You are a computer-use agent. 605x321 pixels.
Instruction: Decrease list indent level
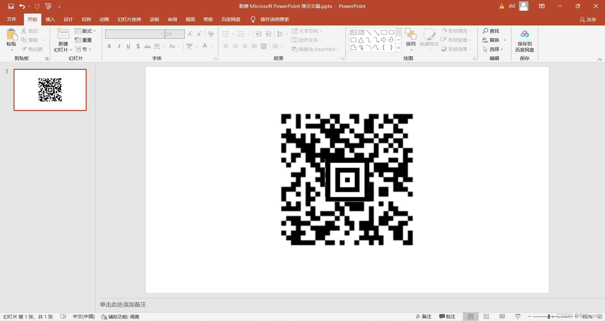tap(259, 34)
